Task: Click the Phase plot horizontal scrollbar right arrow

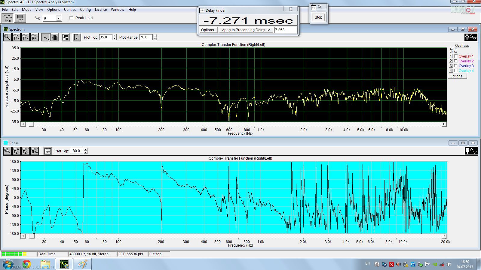Action: 444,236
